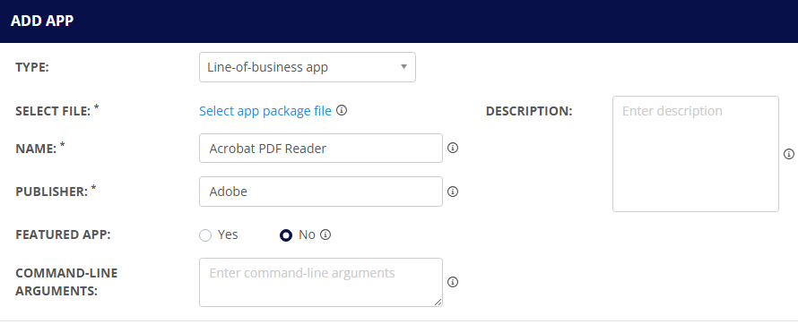Click the ADD APP header title

tap(42, 21)
